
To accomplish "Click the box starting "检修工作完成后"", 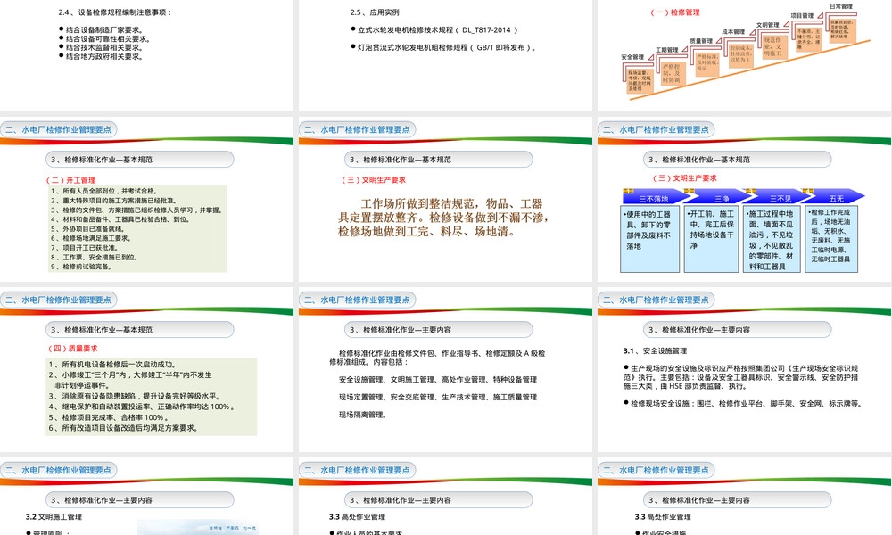I will pyautogui.click(x=831, y=239).
